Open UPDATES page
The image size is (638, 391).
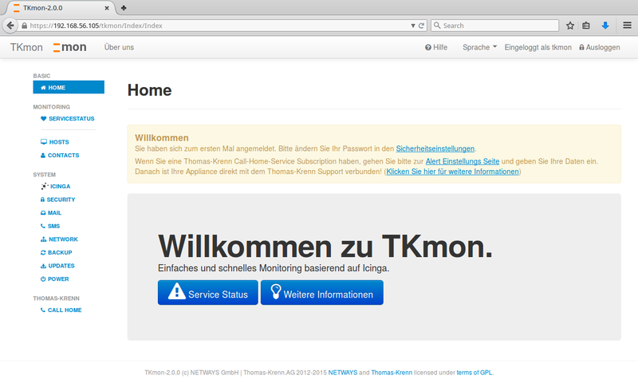click(x=57, y=266)
